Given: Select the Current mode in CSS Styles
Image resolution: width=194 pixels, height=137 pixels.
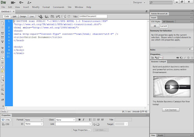Looking at the screenshot, I should tap(163, 26).
